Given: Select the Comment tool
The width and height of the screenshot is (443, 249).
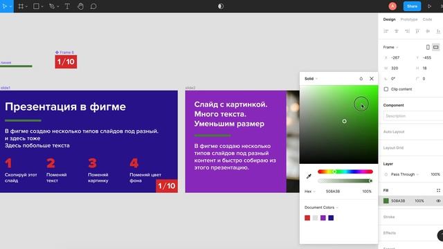Looking at the screenshot, I should point(93,6).
